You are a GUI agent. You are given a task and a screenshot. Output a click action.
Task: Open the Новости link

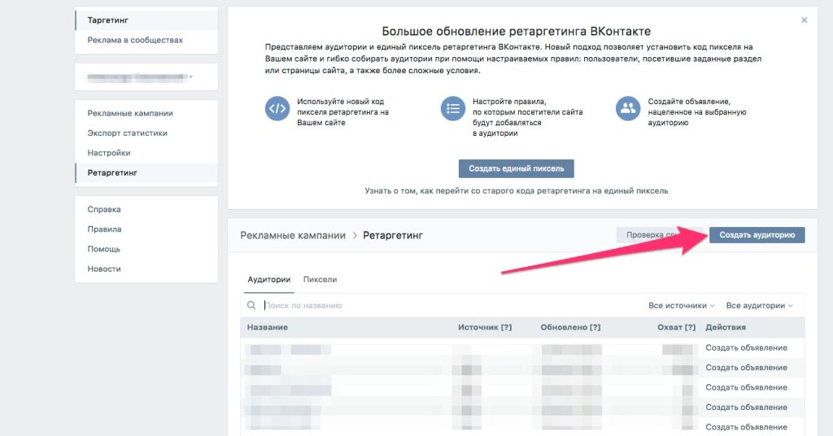pyautogui.click(x=104, y=268)
